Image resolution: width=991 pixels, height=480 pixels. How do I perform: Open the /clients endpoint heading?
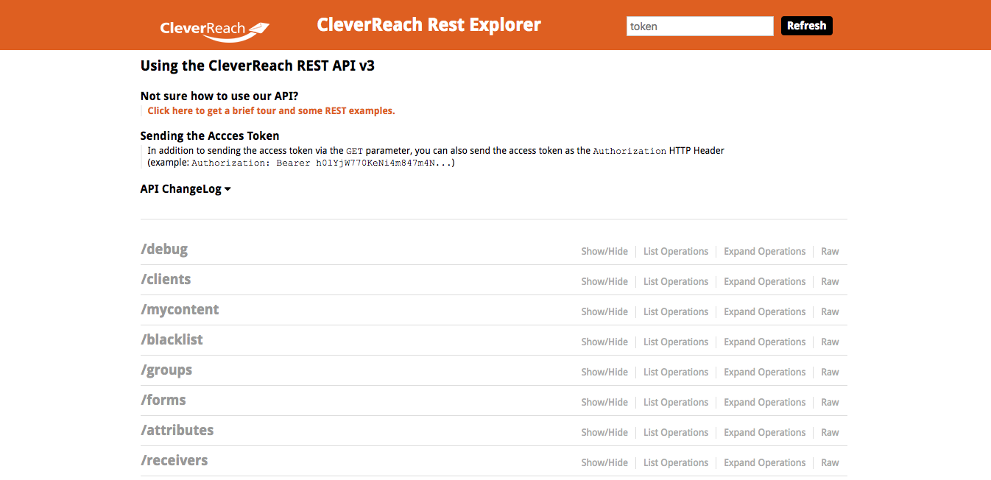(166, 279)
